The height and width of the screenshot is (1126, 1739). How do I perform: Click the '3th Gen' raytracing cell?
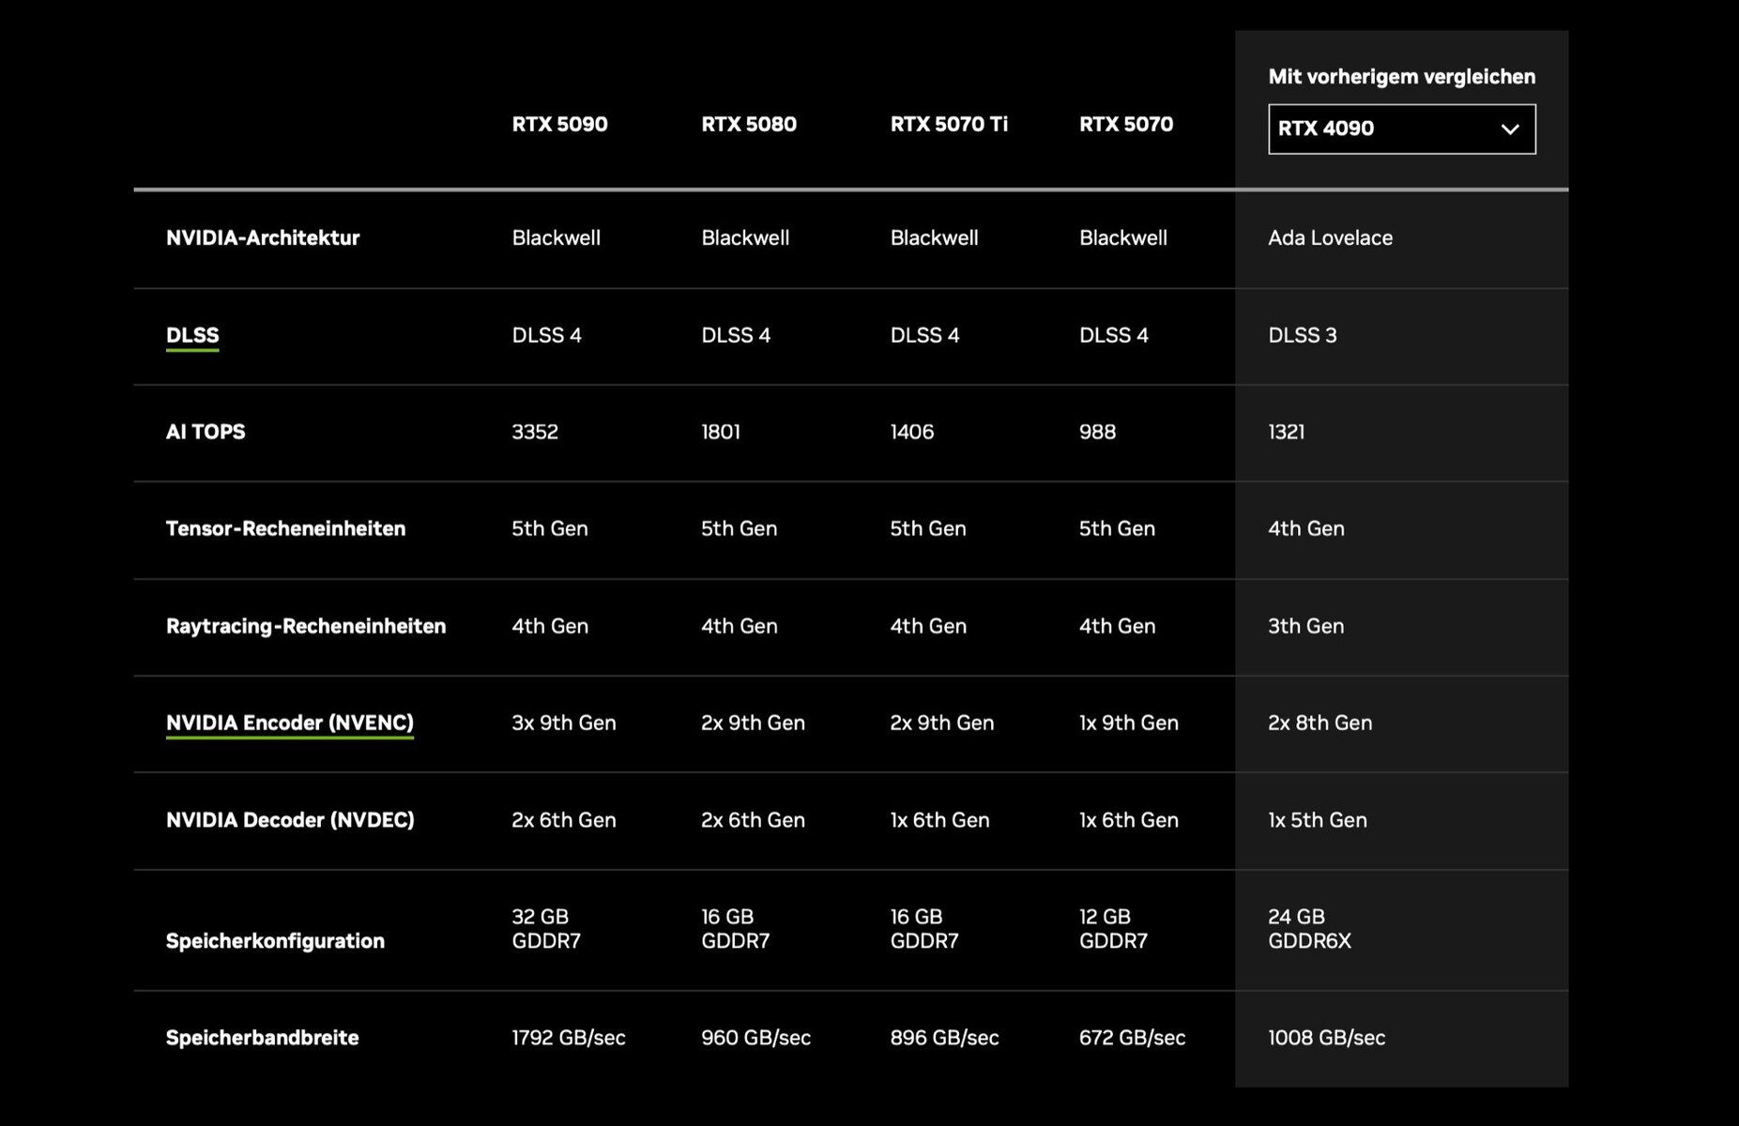pos(1306,626)
